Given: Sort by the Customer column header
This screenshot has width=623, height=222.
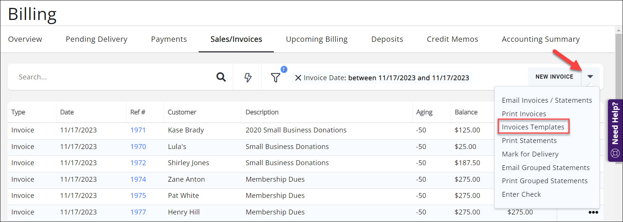Looking at the screenshot, I should pos(182,112).
